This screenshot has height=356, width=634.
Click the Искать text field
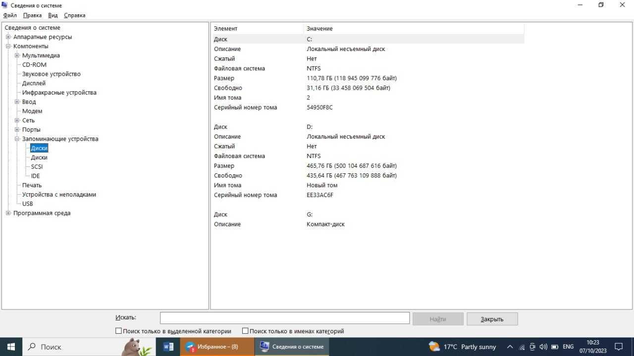click(x=285, y=318)
